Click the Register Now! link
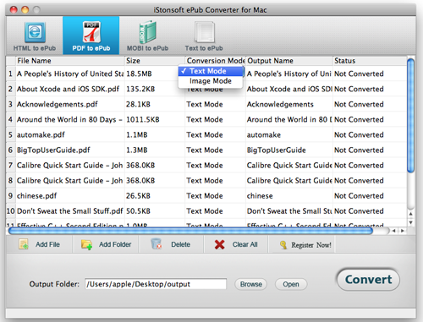Image resolution: width=423 pixels, height=322 pixels. point(311,245)
